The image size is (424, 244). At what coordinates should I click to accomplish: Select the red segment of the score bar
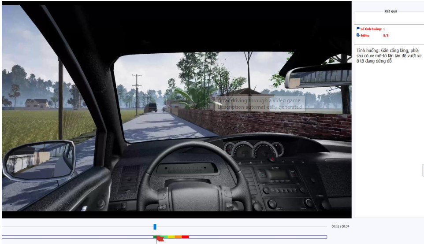pos(185,237)
